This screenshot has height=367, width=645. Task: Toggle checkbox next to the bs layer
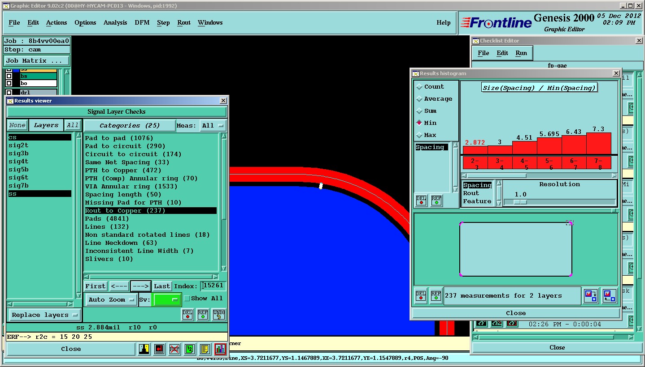[x=9, y=76]
